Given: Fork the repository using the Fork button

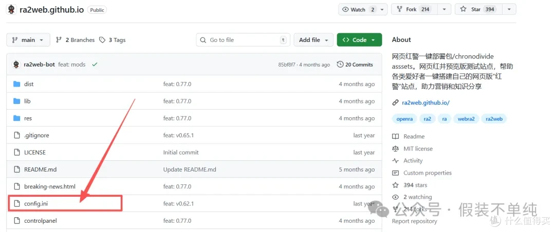Looking at the screenshot, I should click(x=415, y=10).
